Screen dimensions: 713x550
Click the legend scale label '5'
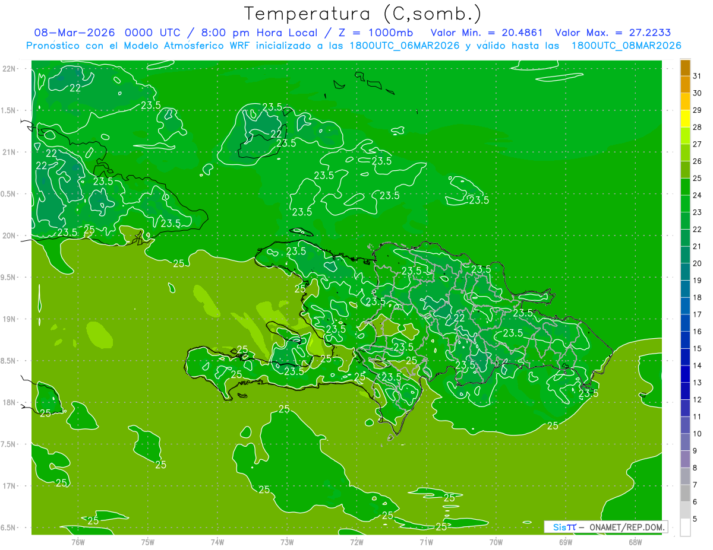[695, 519]
